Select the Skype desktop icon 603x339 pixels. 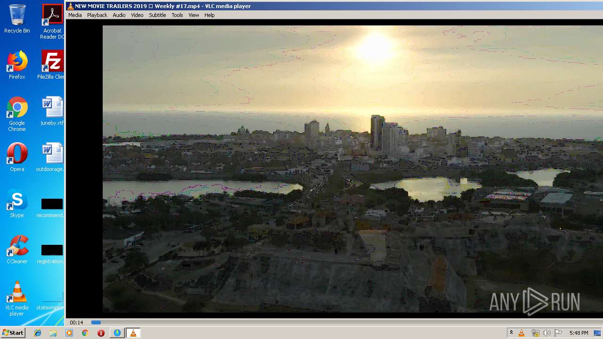[17, 203]
